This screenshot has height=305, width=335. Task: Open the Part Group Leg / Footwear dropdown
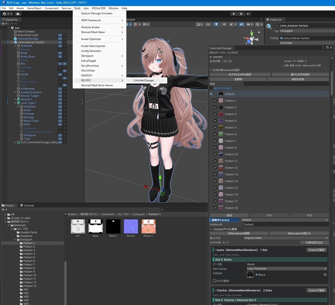(x=287, y=268)
